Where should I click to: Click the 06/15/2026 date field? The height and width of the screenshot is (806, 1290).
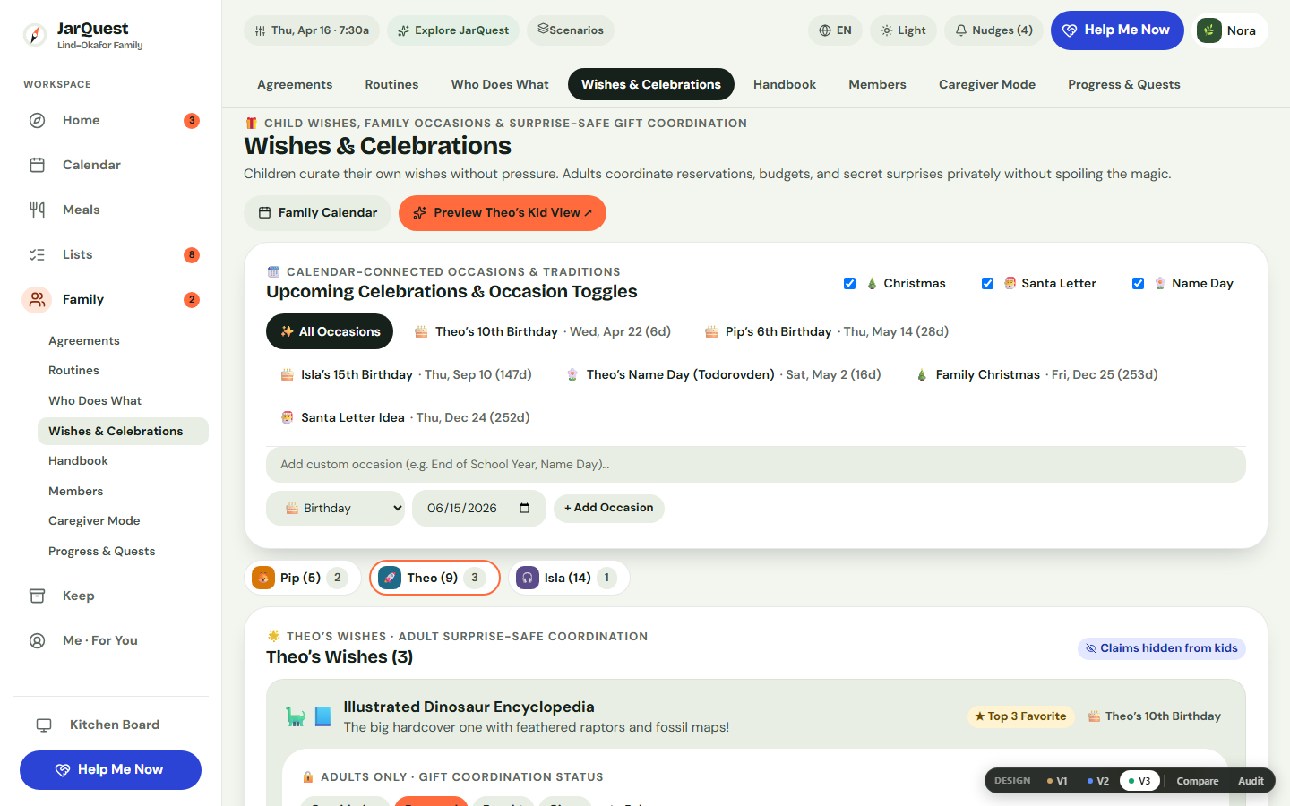coord(479,508)
